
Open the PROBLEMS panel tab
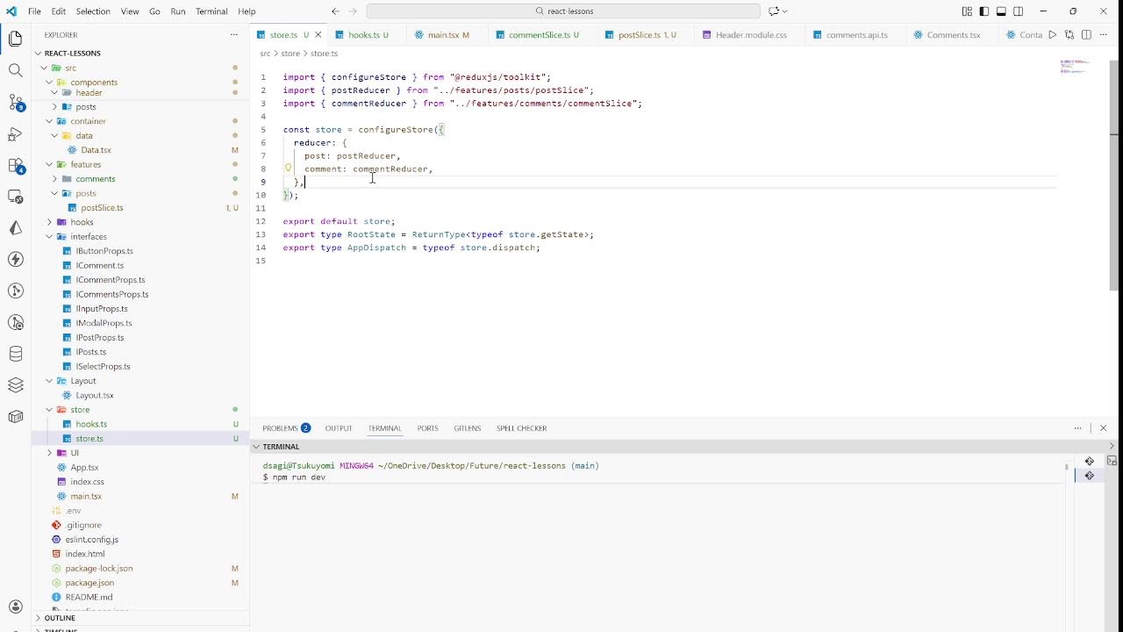pos(286,428)
